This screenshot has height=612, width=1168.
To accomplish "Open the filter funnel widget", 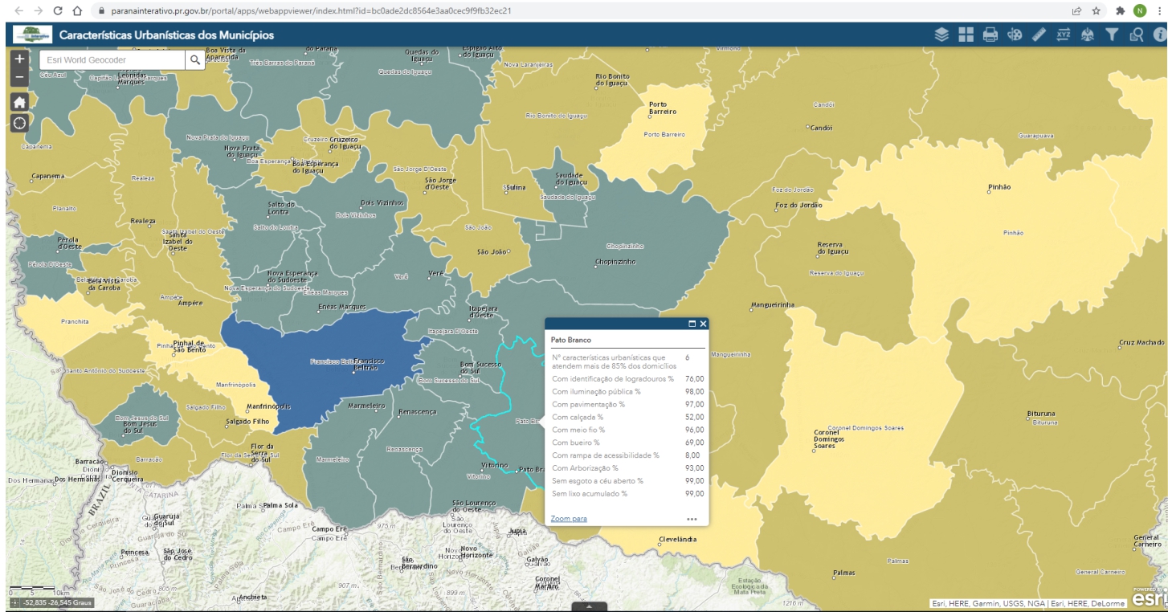I will tap(1112, 35).
